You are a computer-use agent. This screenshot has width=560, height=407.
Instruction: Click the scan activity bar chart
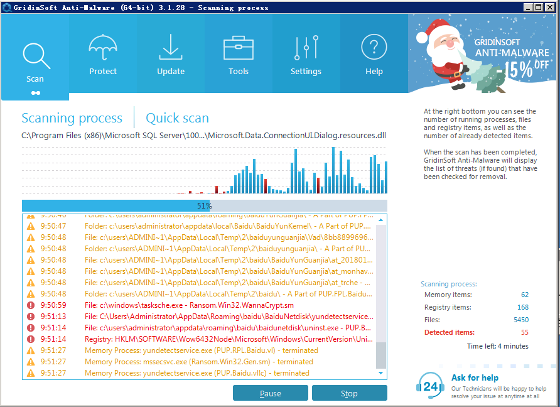click(x=205, y=170)
